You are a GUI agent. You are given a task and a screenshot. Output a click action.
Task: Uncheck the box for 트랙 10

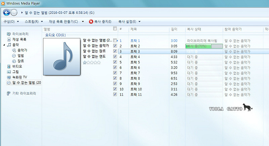click(115, 89)
